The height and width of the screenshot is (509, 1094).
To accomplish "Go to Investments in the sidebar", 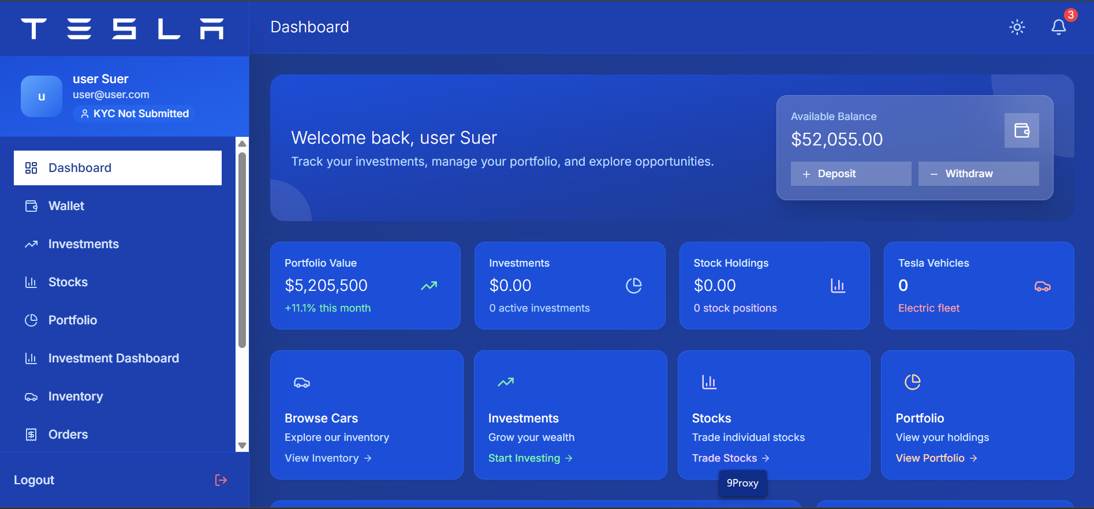I will (x=118, y=244).
